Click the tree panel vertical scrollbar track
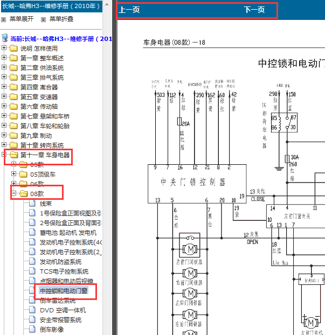 coord(107,172)
